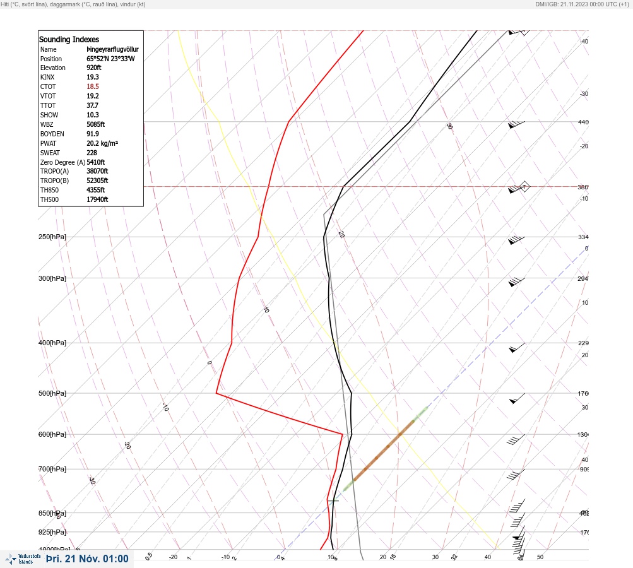Click the station name 'Þingeyrarflugvöllur'
Image resolution: width=633 pixels, height=568 pixels.
(112, 49)
